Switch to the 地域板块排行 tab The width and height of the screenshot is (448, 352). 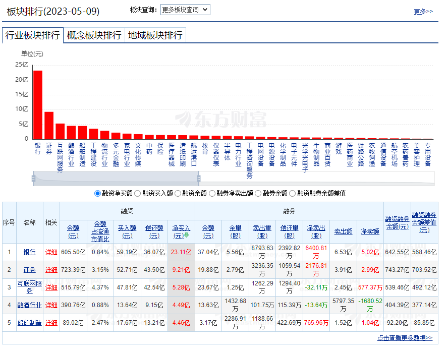tap(155, 35)
